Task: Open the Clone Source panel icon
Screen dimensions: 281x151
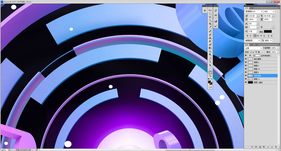Action: click(x=215, y=26)
